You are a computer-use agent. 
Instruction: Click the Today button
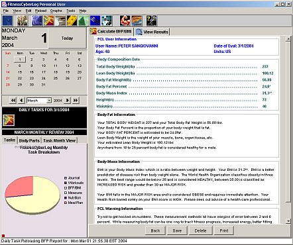pos(67,38)
